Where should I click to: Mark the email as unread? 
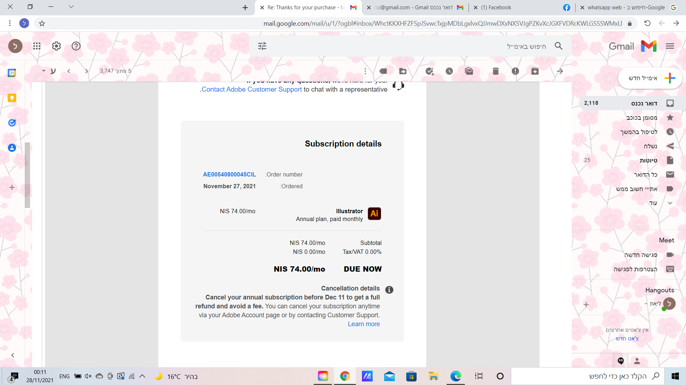469,71
